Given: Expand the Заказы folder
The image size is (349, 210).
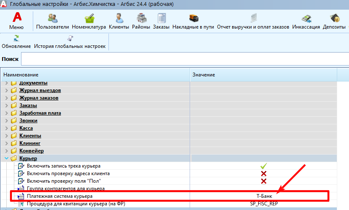Looking at the screenshot, I should tap(7, 105).
